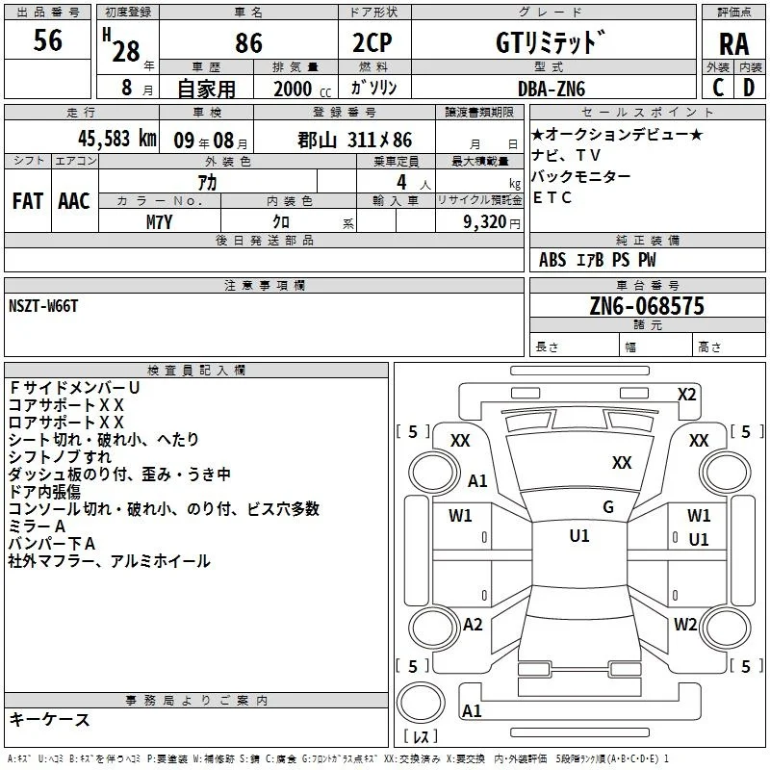Screen dimensions: 770x770
Task: Select the note "ドア内張傷"
Action: (44, 492)
